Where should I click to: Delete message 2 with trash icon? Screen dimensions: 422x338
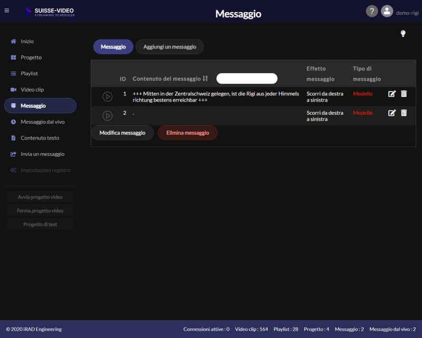404,113
